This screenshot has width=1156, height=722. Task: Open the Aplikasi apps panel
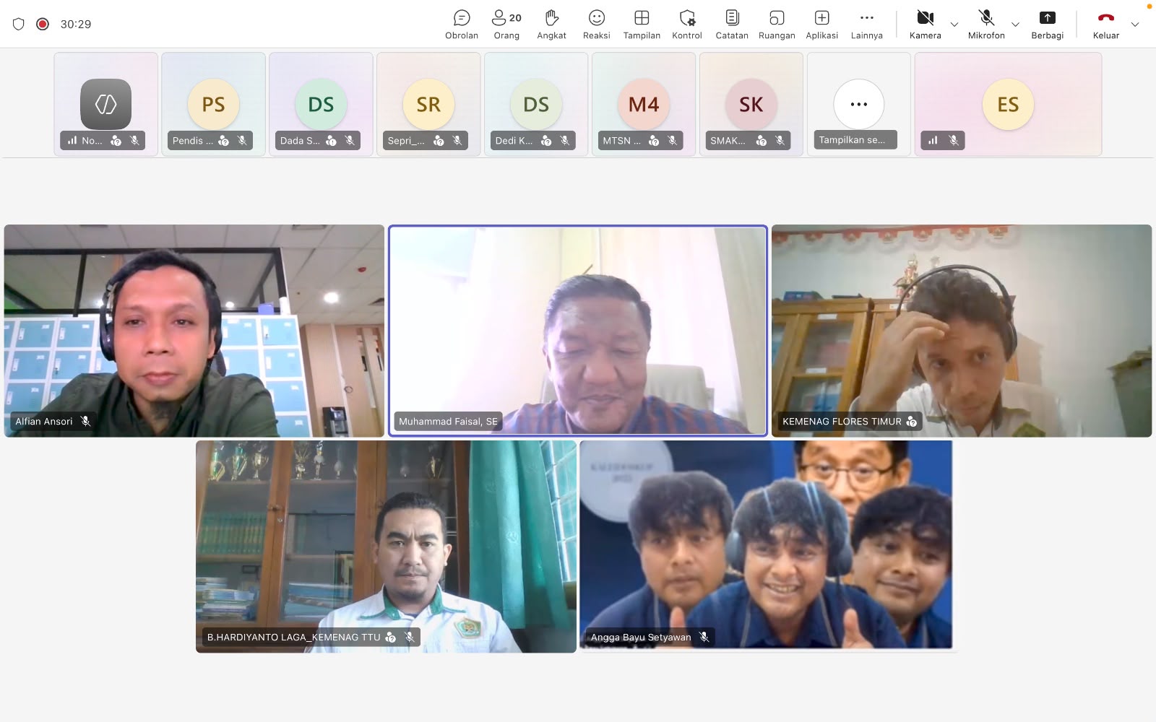[x=822, y=25]
